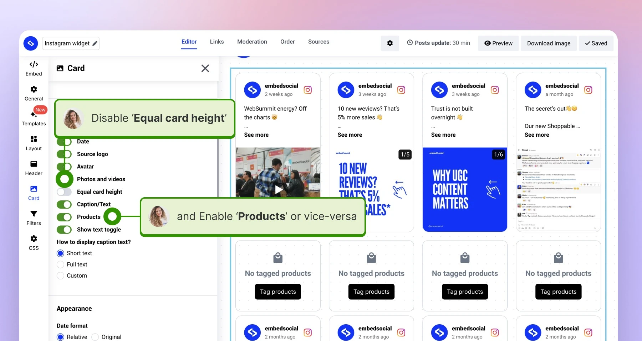The image size is (642, 341).
Task: Toggle the Caption/Text switch
Action: (x=64, y=204)
